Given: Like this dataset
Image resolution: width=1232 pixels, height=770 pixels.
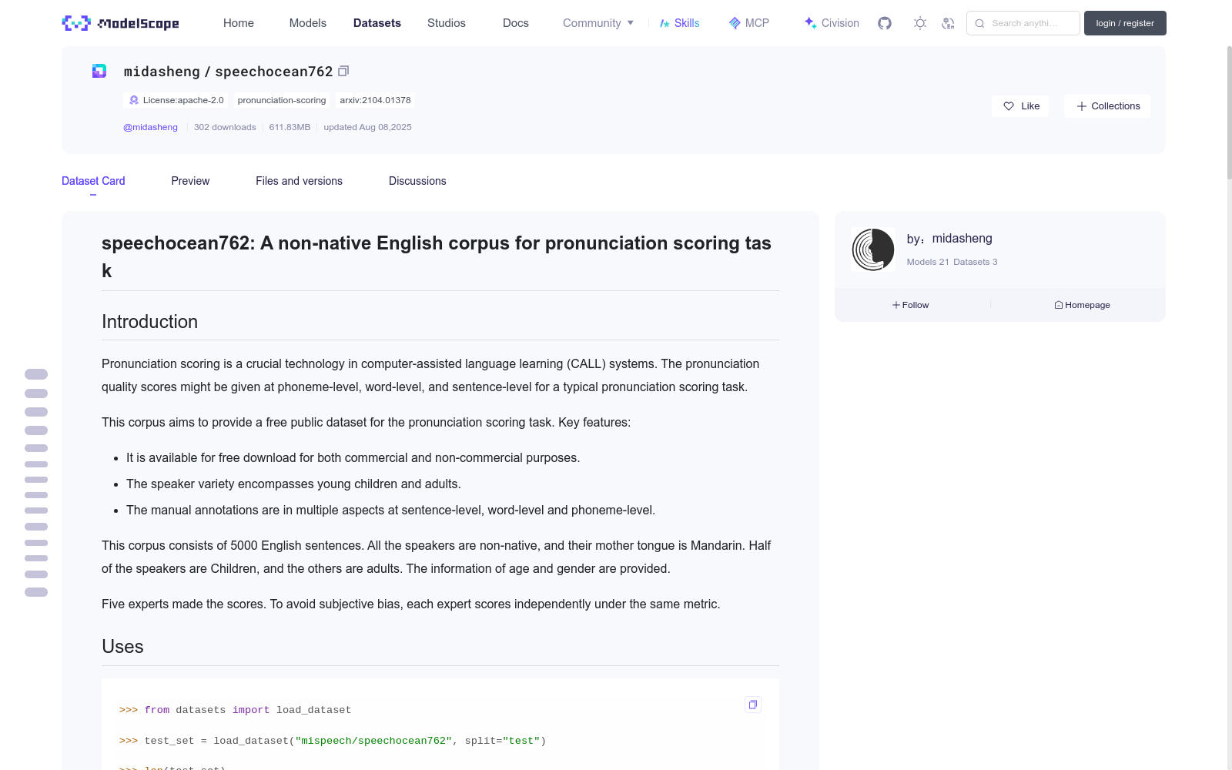Looking at the screenshot, I should 1020,106.
